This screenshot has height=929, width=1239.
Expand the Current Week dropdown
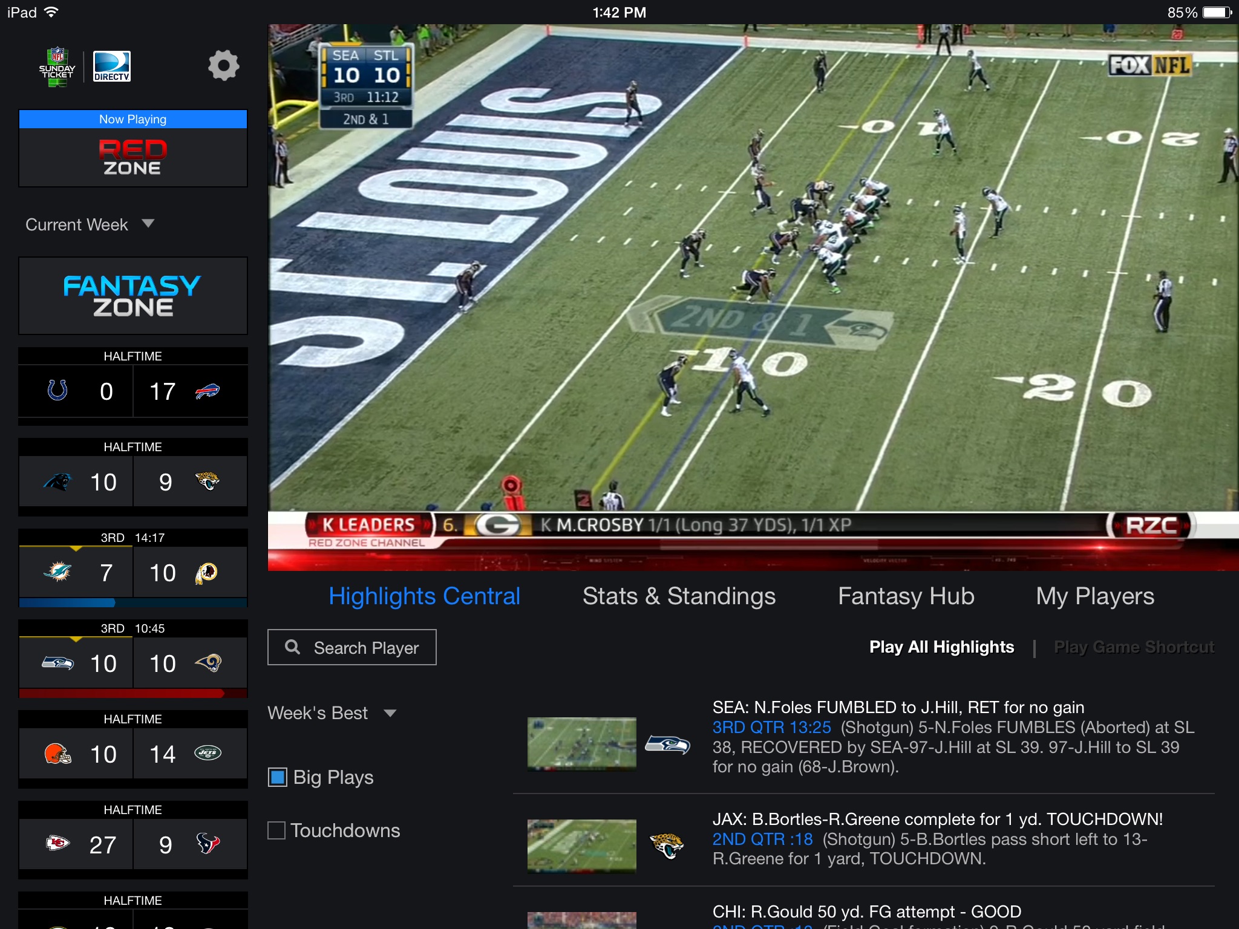[x=90, y=224]
